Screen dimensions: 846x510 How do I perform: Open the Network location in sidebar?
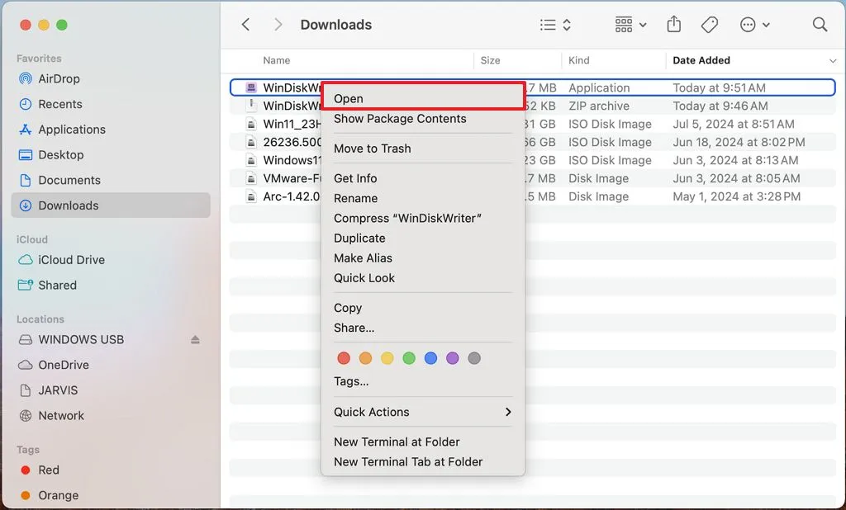pos(62,415)
